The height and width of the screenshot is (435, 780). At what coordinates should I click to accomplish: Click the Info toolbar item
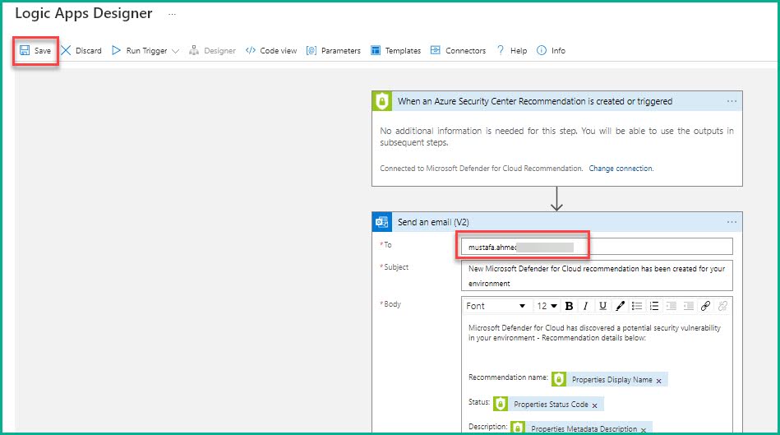coord(552,51)
